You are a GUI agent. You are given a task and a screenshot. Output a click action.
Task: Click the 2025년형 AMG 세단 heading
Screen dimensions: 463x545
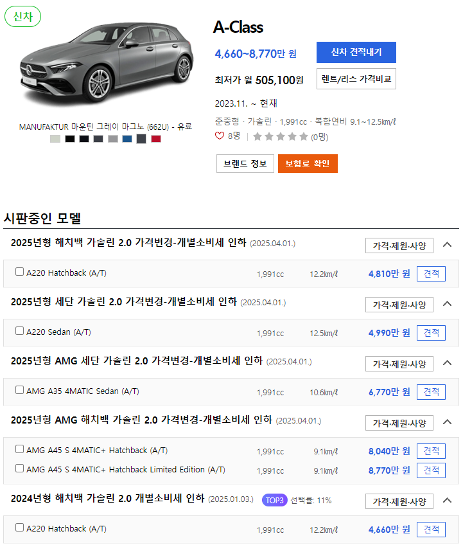[x=137, y=361]
